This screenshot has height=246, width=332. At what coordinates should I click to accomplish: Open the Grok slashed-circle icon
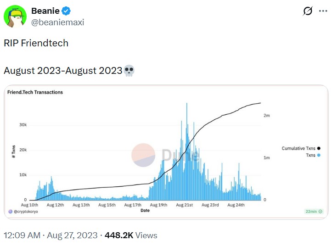pos(308,11)
